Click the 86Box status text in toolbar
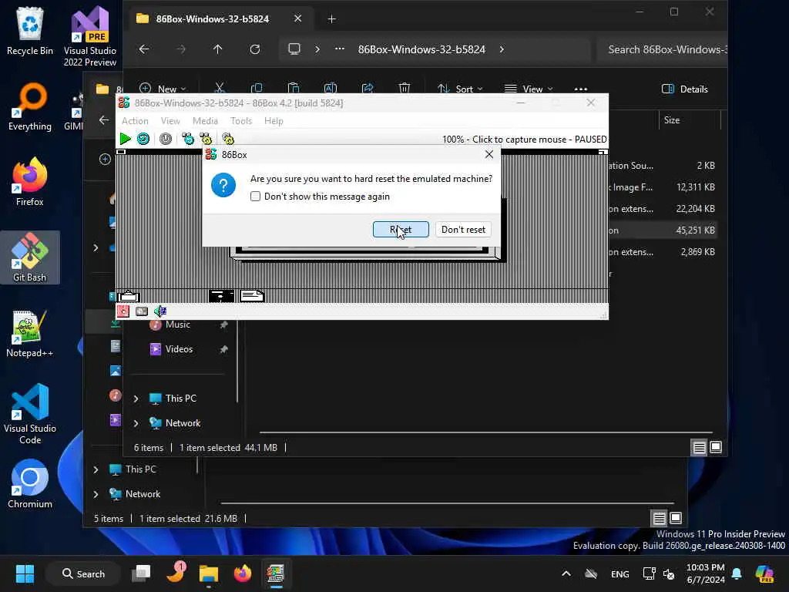Screen dimensions: 789x592 [524, 140]
